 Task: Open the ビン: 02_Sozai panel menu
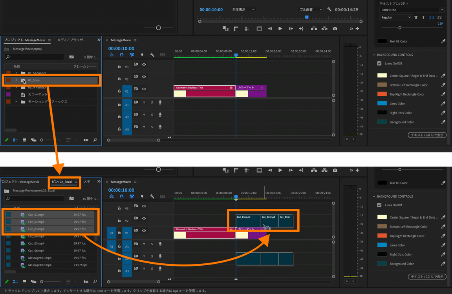point(76,182)
